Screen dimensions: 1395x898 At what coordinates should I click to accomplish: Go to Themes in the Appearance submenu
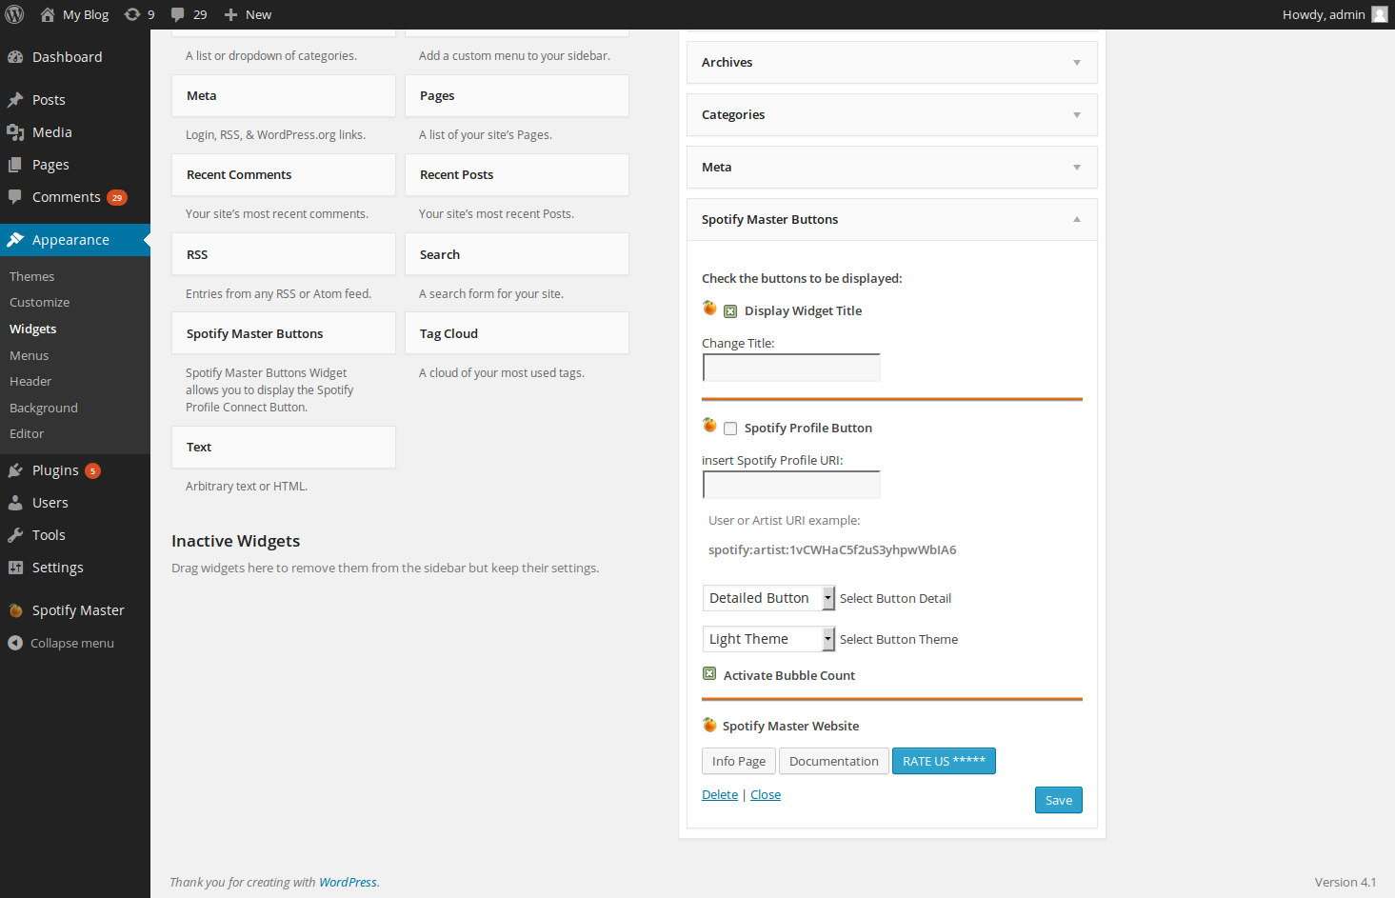tap(32, 277)
